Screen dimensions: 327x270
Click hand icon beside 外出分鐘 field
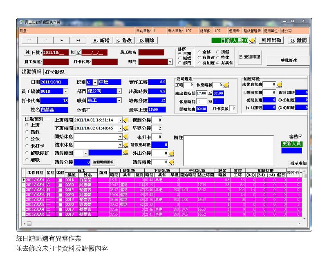click(171, 153)
